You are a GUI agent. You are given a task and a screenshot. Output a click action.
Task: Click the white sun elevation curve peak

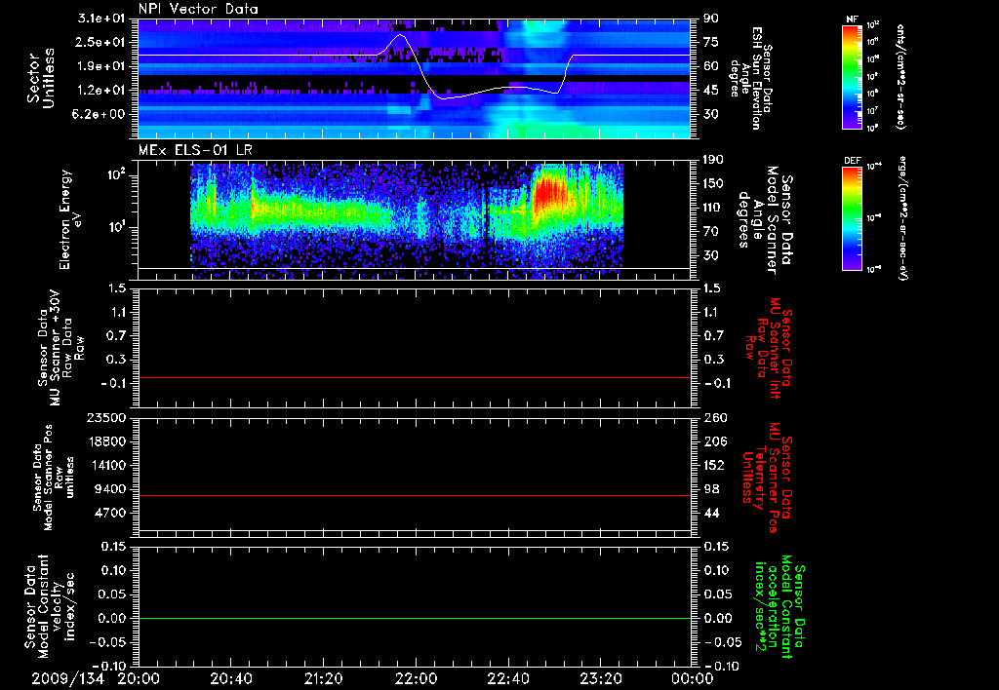click(x=400, y=35)
